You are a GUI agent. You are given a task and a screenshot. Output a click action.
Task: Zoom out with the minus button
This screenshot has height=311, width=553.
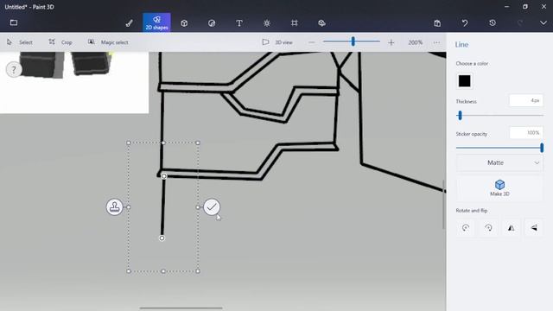click(x=311, y=42)
